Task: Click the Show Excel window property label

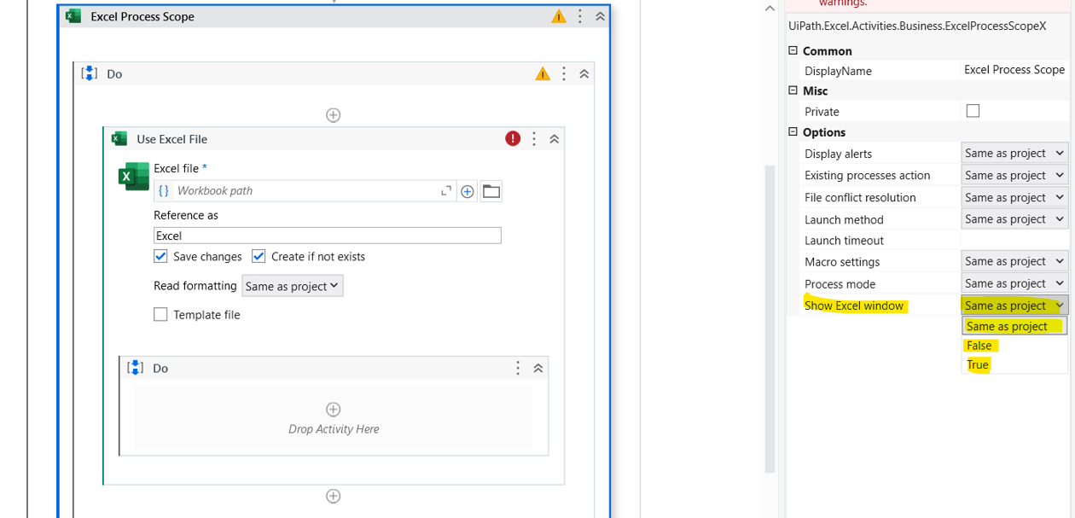Action: tap(854, 306)
